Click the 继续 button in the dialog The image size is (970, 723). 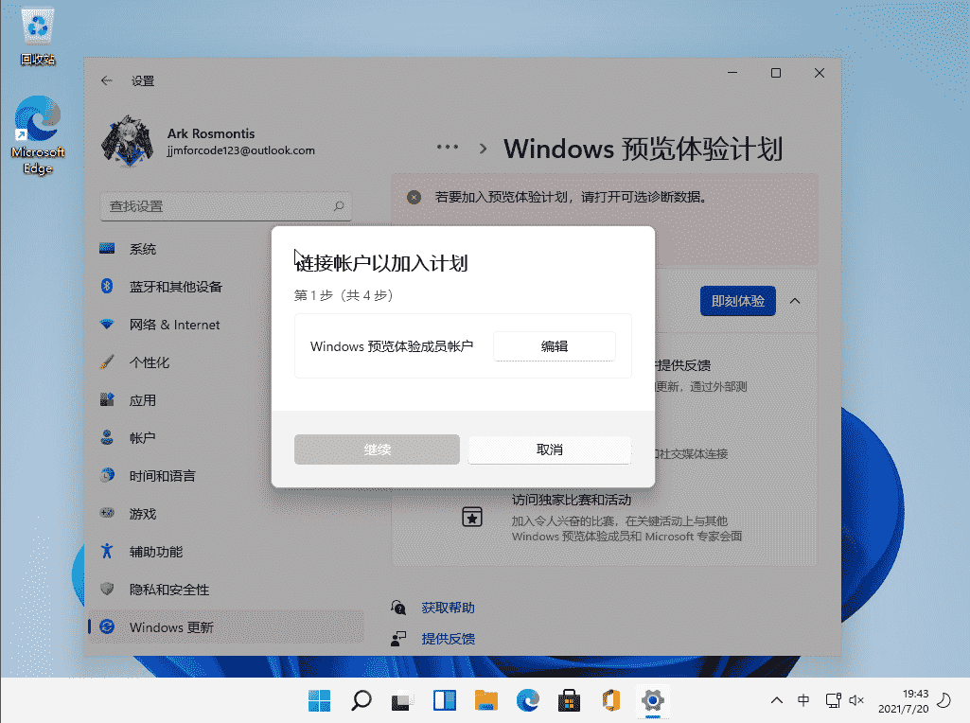pyautogui.click(x=377, y=450)
